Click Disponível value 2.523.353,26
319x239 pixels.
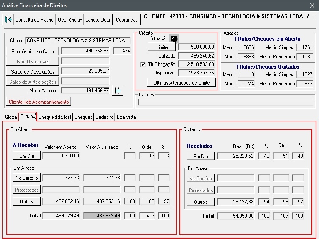(x=196, y=73)
